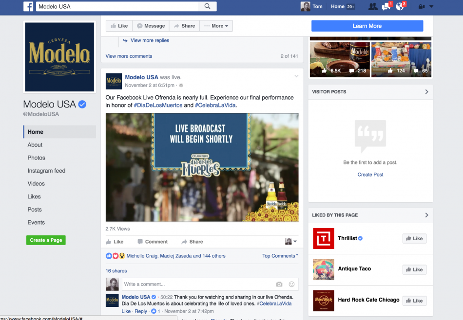Image resolution: width=463 pixels, height=320 pixels.
Task: Like the Hard Rock Cafe Chicago page
Action: 414,301
